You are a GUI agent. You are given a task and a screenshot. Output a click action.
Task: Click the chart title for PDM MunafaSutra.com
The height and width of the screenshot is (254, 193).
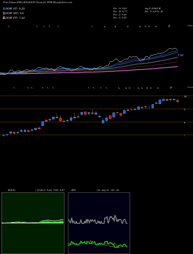[x=38, y=2]
